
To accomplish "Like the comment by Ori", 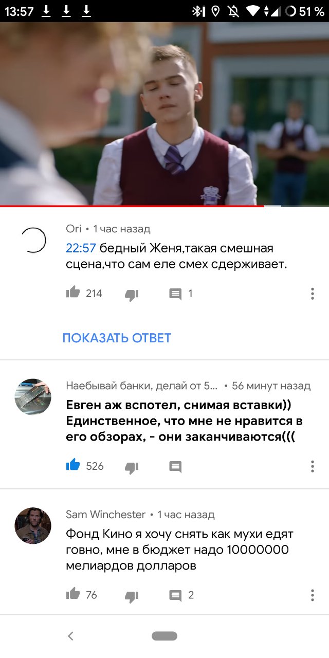I will (73, 293).
